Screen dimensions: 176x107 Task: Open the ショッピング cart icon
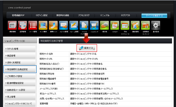pyautogui.click(x=94, y=25)
